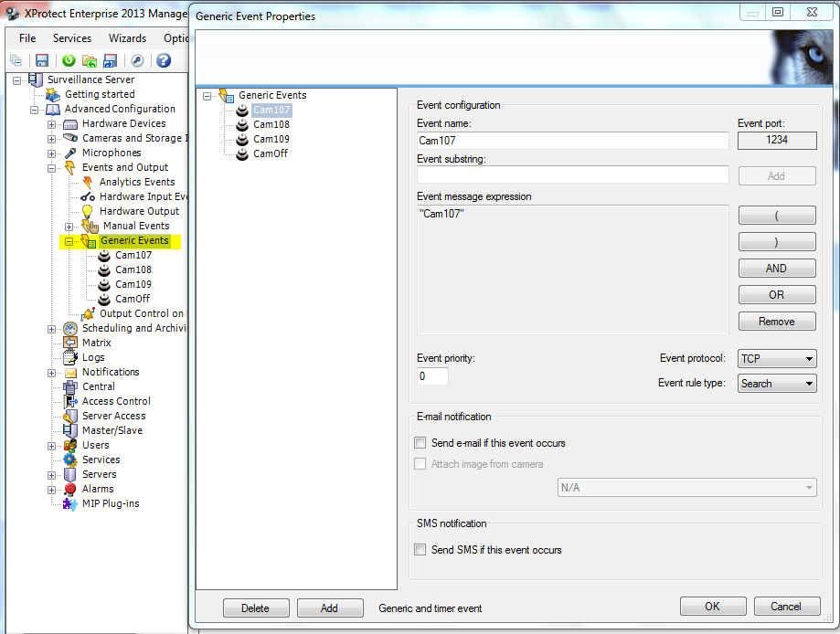The width and height of the screenshot is (840, 634).
Task: Enable Send SMS if this event occurs
Action: [420, 549]
